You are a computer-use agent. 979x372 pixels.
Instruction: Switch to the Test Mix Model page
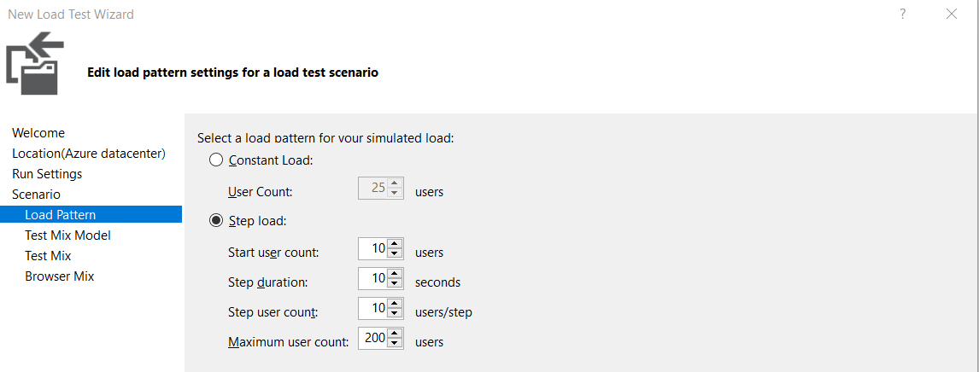point(67,235)
